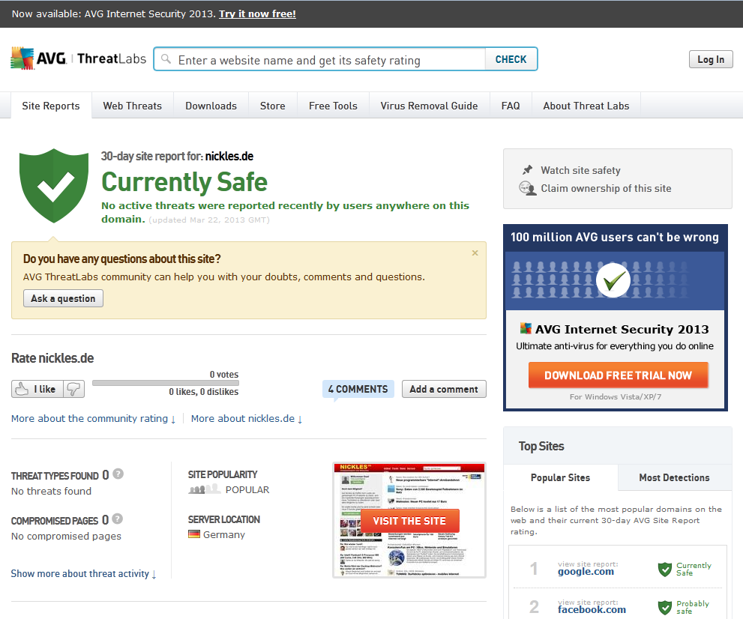Click the Add a comment button
The width and height of the screenshot is (743, 619).
pyautogui.click(x=444, y=389)
